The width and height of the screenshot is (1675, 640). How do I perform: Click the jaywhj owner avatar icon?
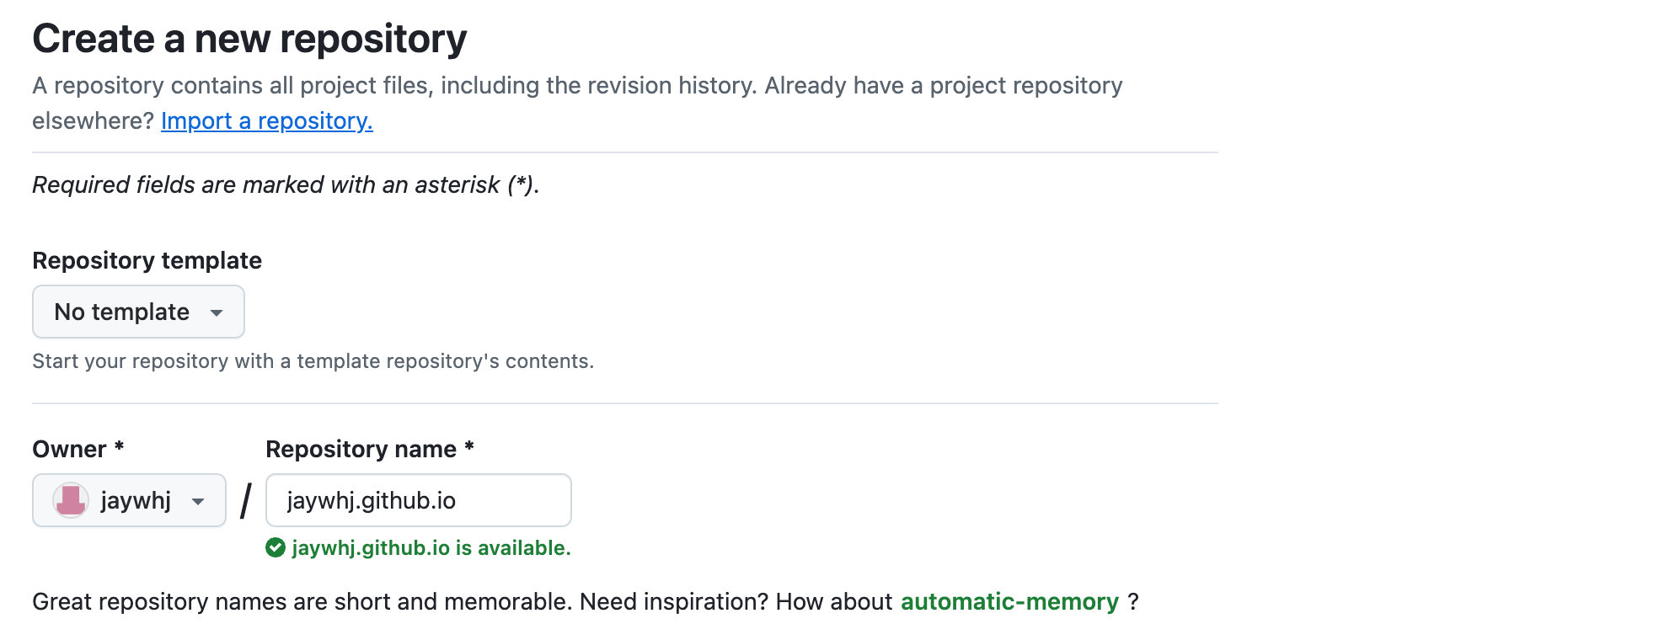71,500
